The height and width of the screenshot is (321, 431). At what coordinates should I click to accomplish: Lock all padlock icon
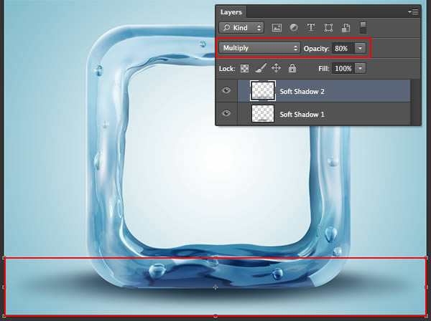pos(292,68)
